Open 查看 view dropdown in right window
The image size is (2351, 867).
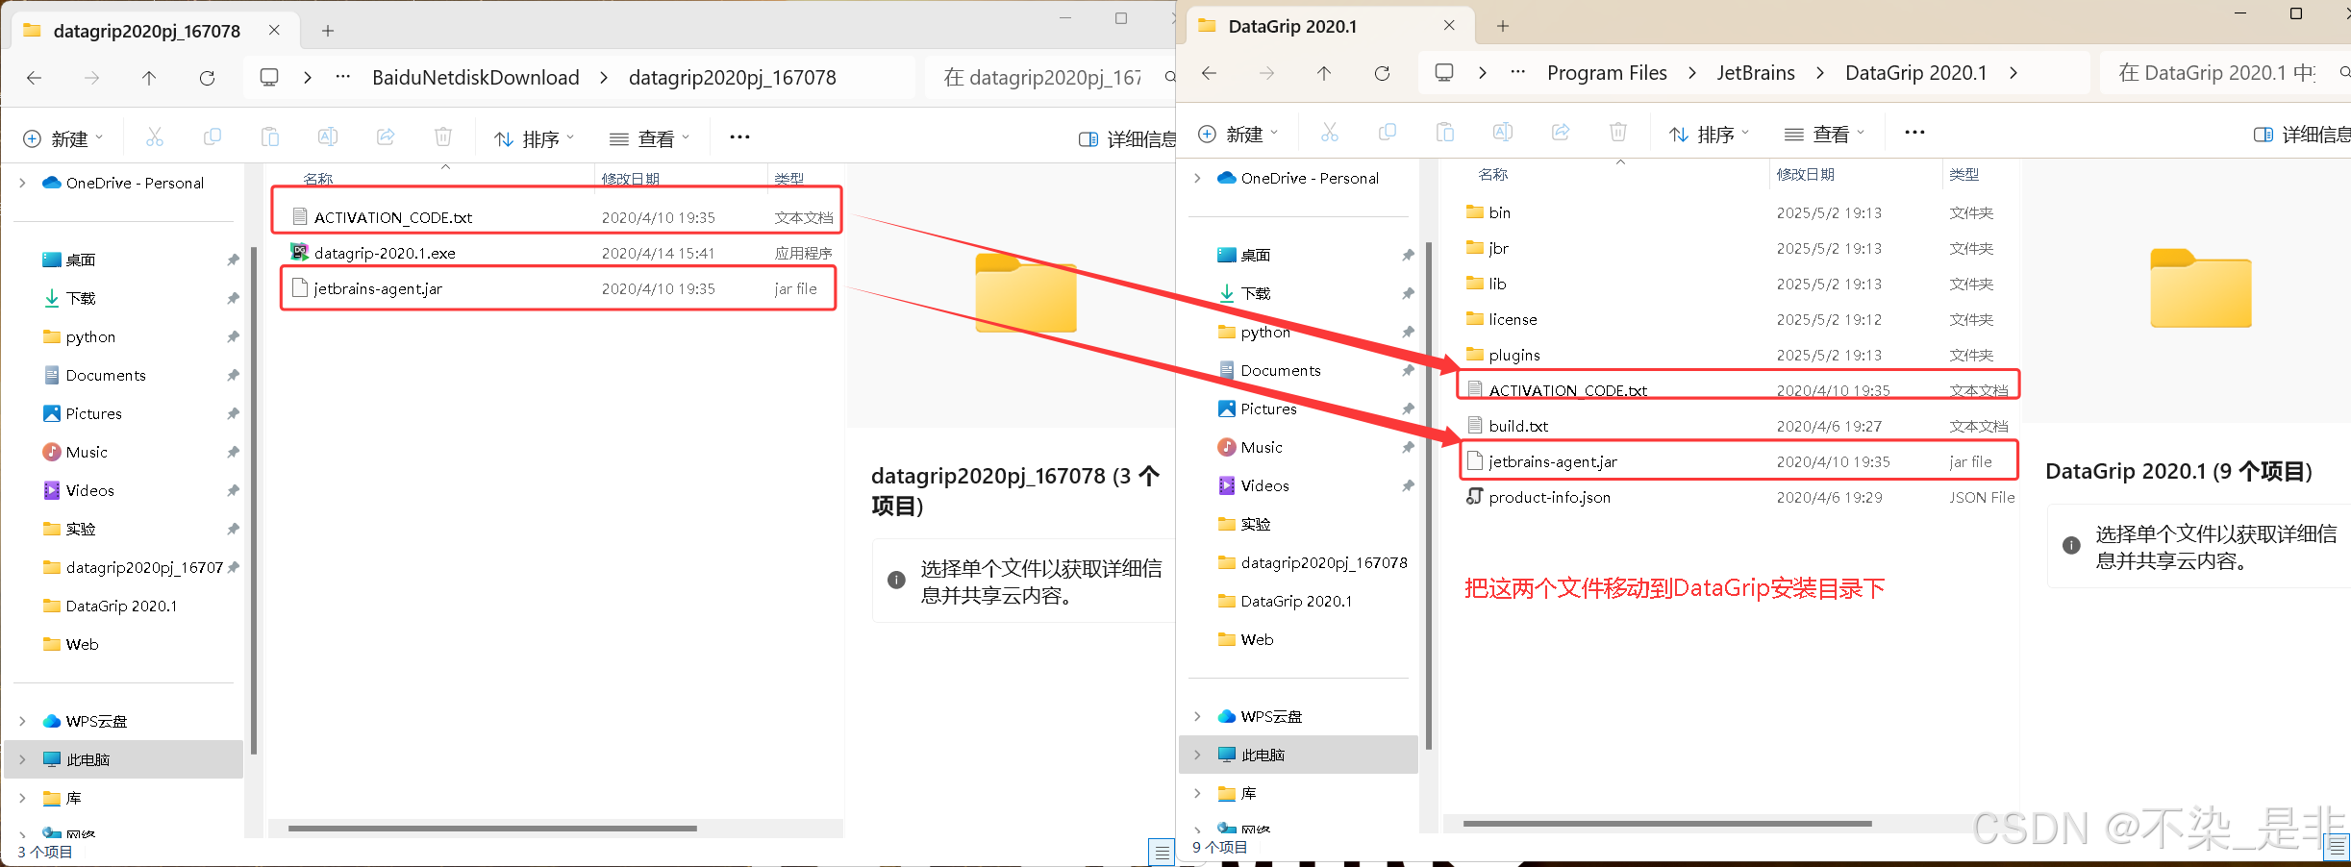click(1825, 134)
